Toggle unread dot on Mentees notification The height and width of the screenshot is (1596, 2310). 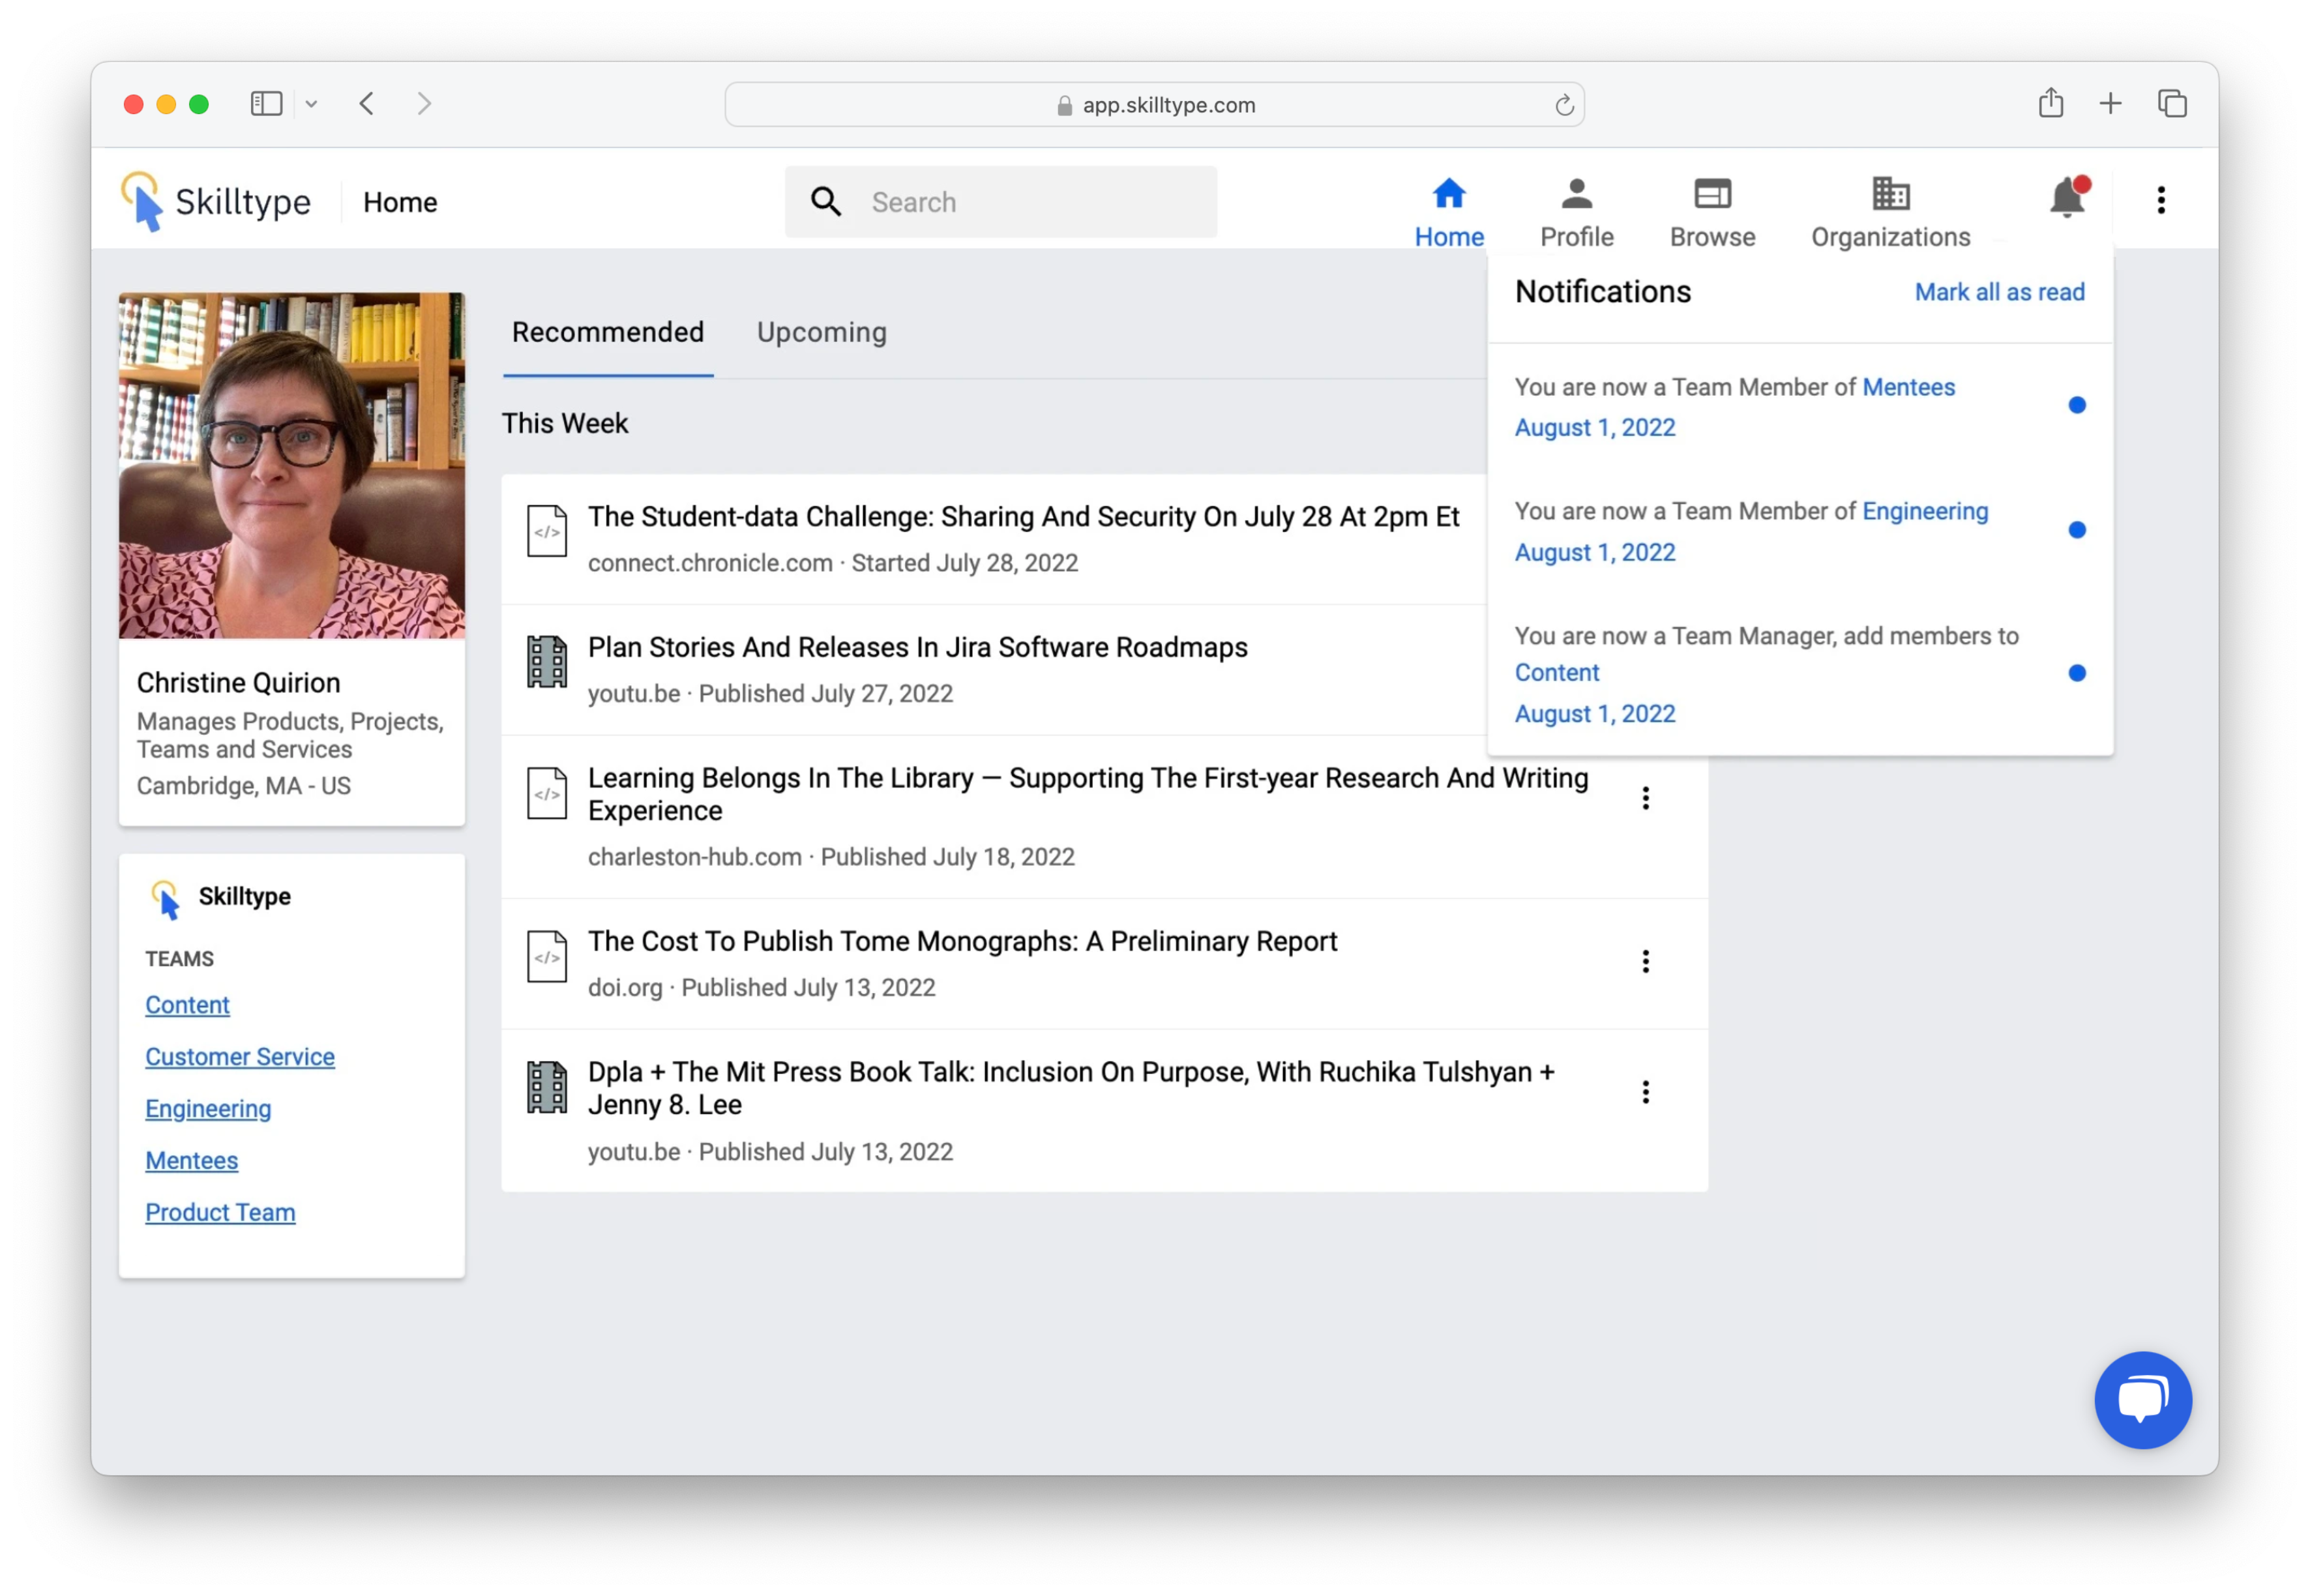tap(2077, 405)
